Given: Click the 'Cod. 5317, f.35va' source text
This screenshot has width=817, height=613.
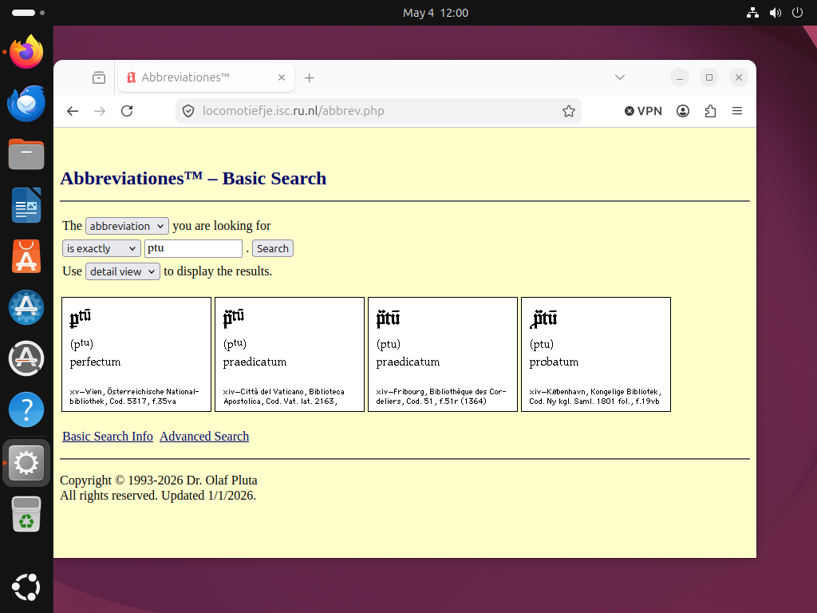Looking at the screenshot, I should (143, 401).
